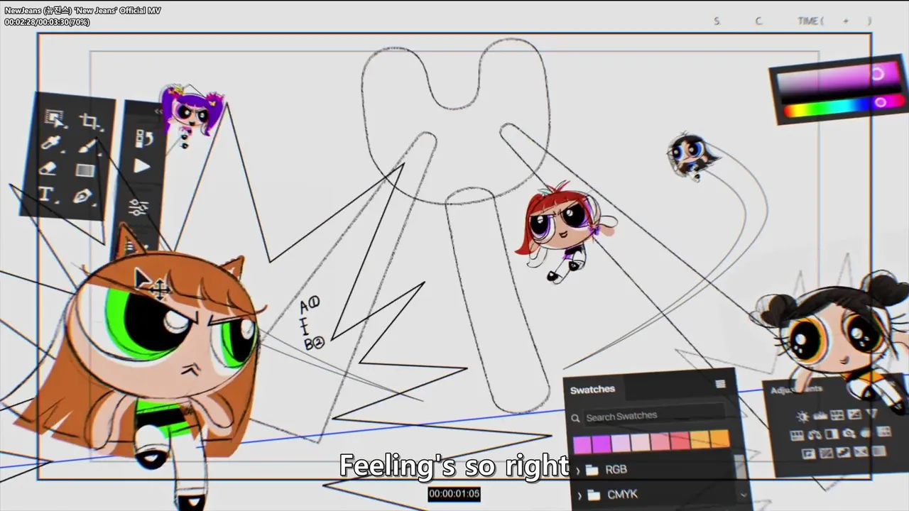Add a Hue/Saturation adjustment

click(797, 436)
